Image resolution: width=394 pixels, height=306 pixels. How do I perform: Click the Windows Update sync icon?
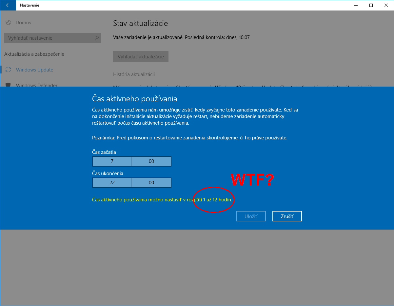(x=9, y=70)
